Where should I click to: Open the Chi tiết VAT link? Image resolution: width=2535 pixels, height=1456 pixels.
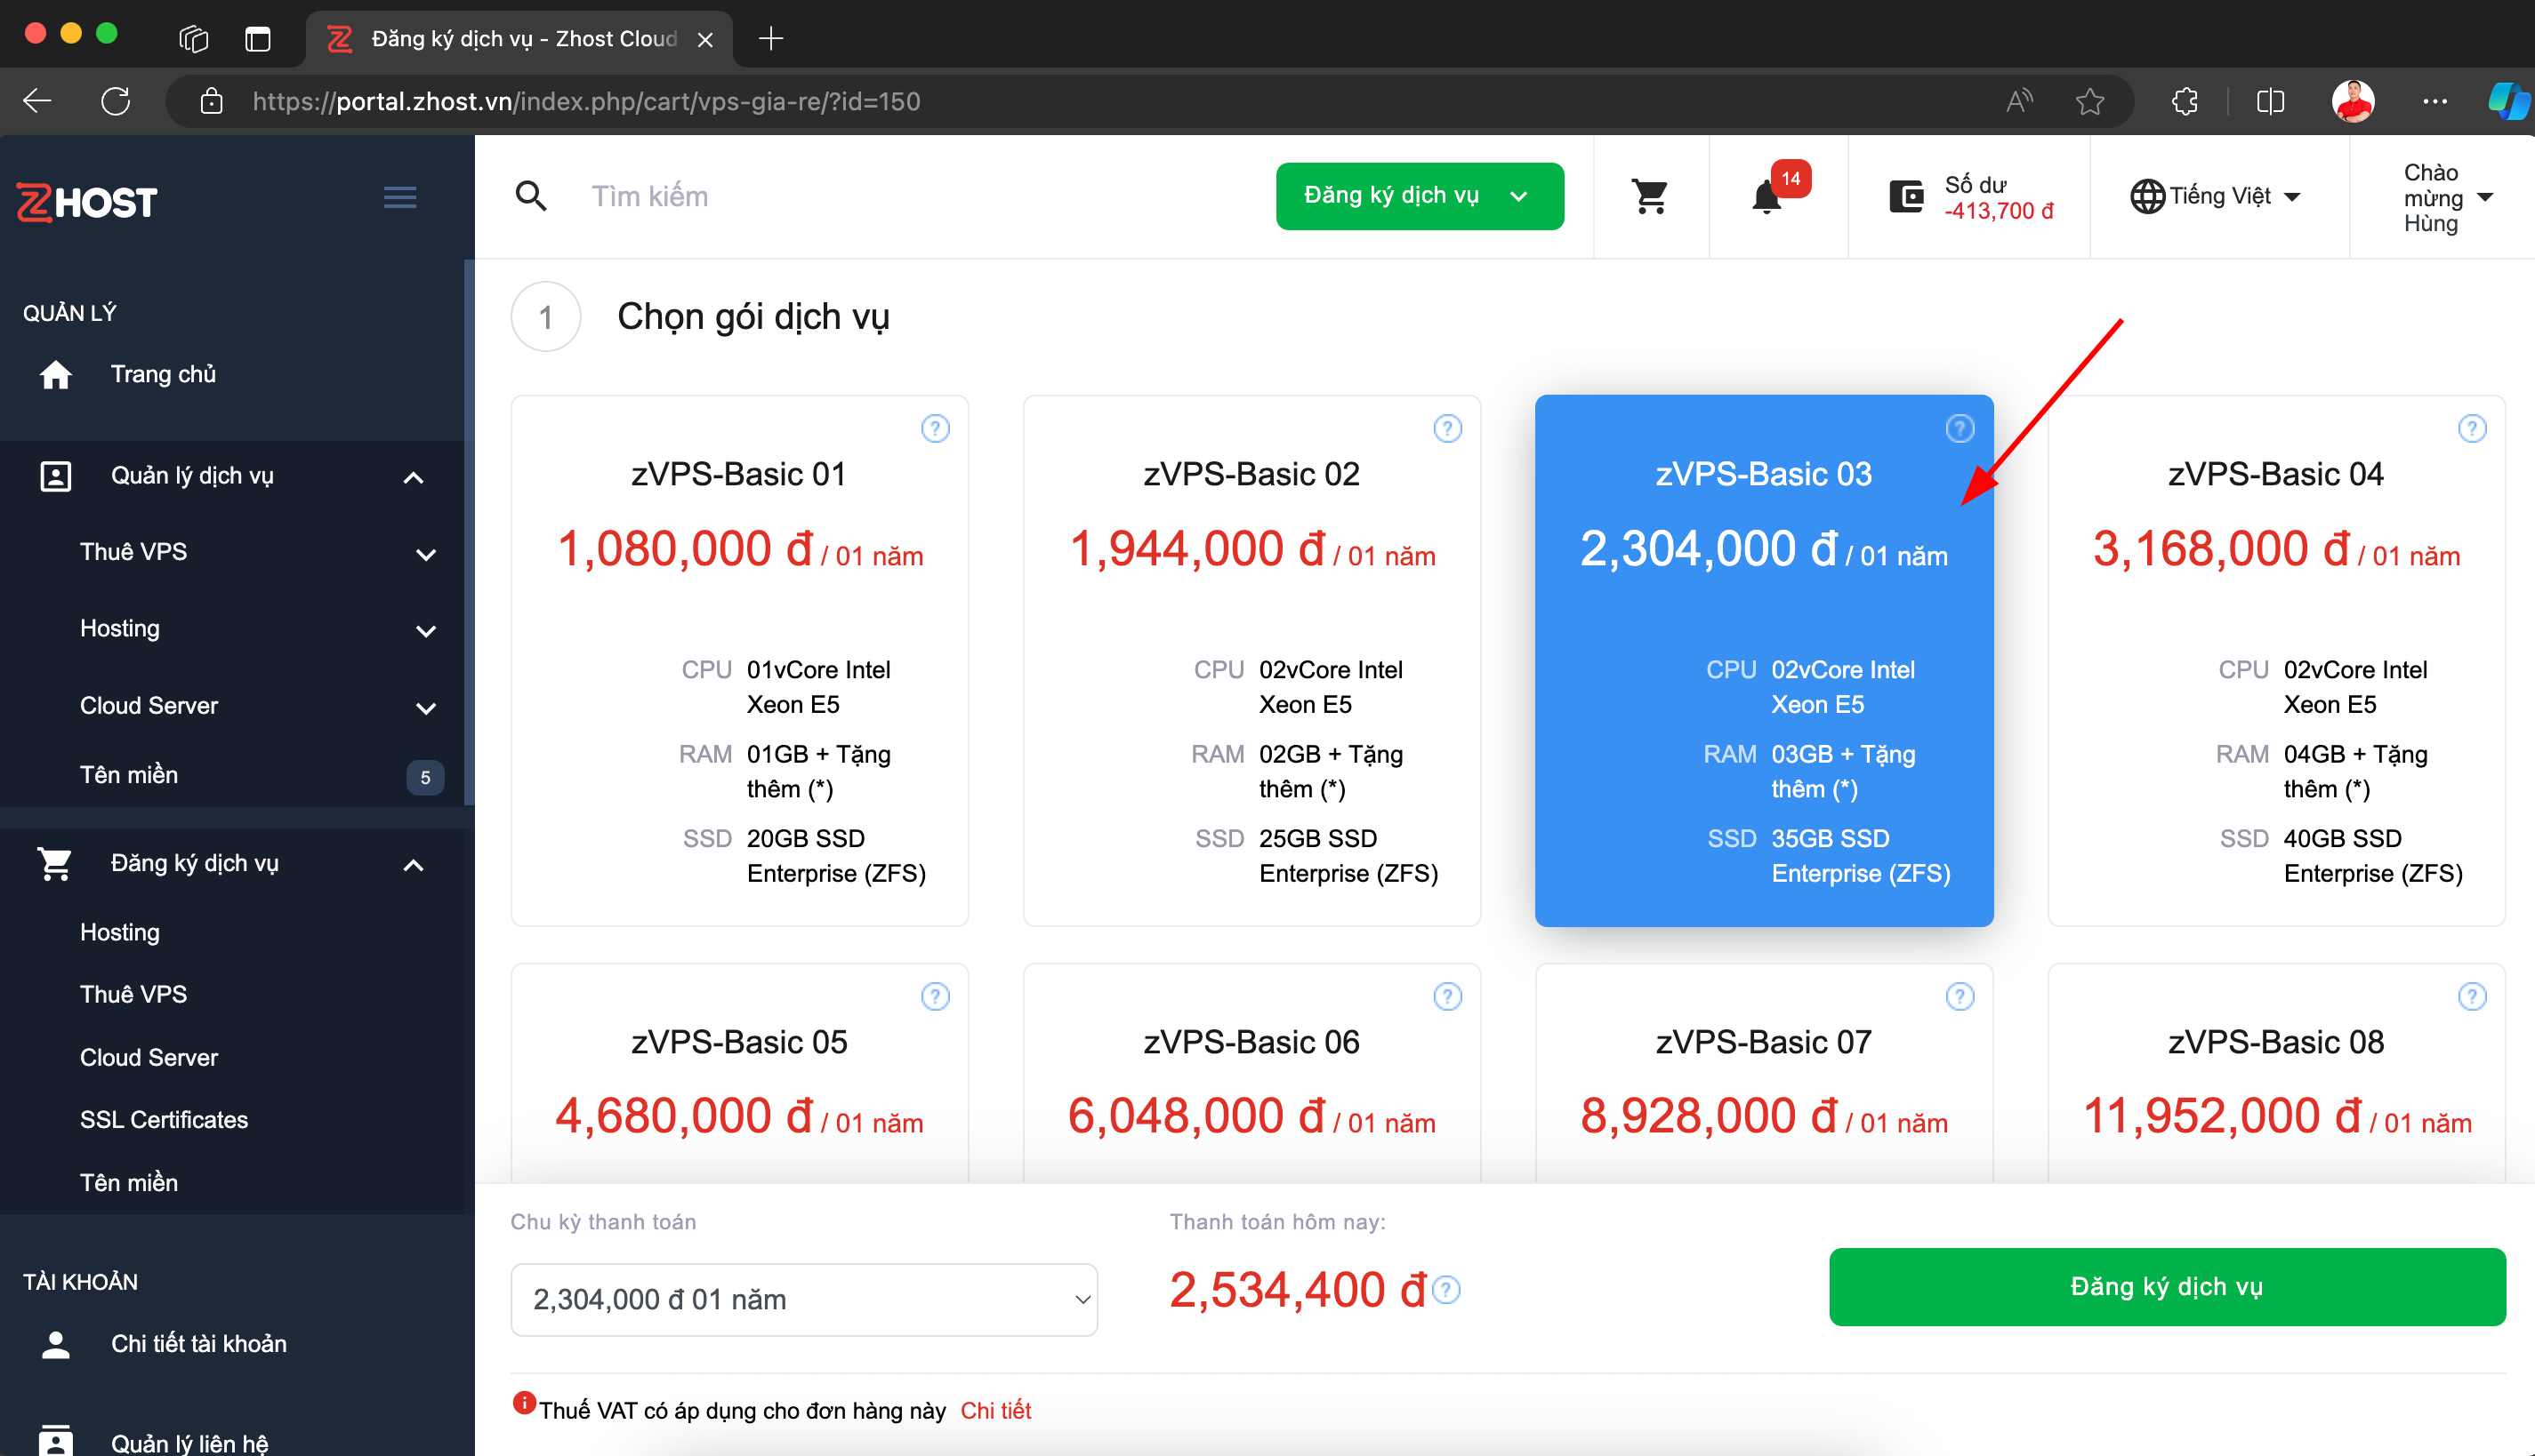[994, 1410]
